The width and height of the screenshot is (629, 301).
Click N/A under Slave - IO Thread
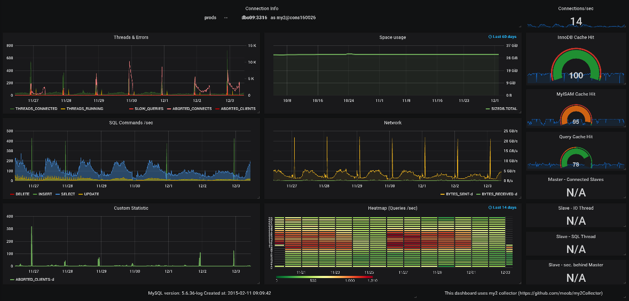pyautogui.click(x=576, y=221)
